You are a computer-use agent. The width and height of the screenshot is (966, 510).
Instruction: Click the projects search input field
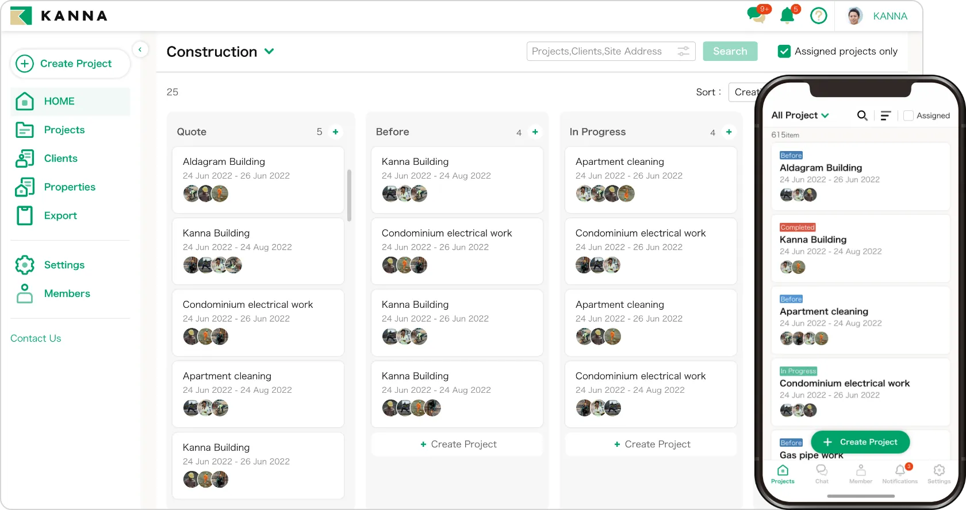598,51
